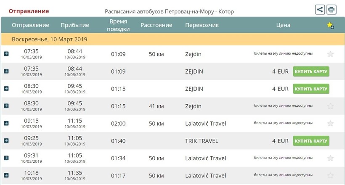The height and width of the screenshot is (185, 345).
Task: Expand details of first 07:35 Zejdin row
Action: (6, 54)
